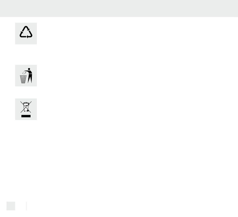The height and width of the screenshot is (217, 238).
Task: Click the gray header band at the top
Action: point(119,8)
